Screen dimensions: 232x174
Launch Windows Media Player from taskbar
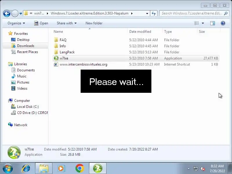coord(61,168)
